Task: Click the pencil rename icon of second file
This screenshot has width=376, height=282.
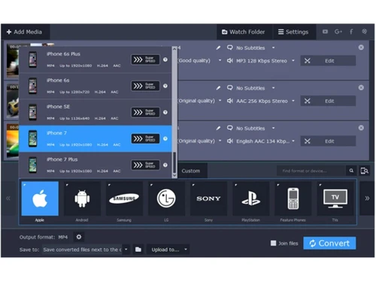Action: (218, 88)
